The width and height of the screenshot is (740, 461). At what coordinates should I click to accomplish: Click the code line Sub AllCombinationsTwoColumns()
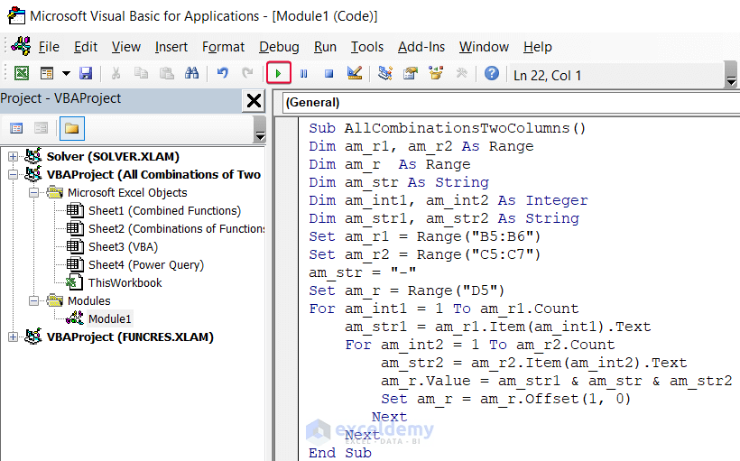coord(447,128)
